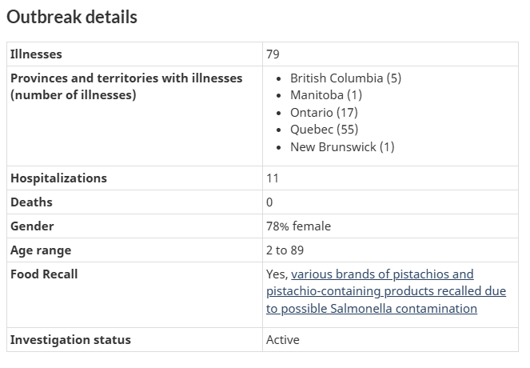Image resolution: width=530 pixels, height=368 pixels.
Task: Click the Outbreak details heading
Action: [72, 17]
